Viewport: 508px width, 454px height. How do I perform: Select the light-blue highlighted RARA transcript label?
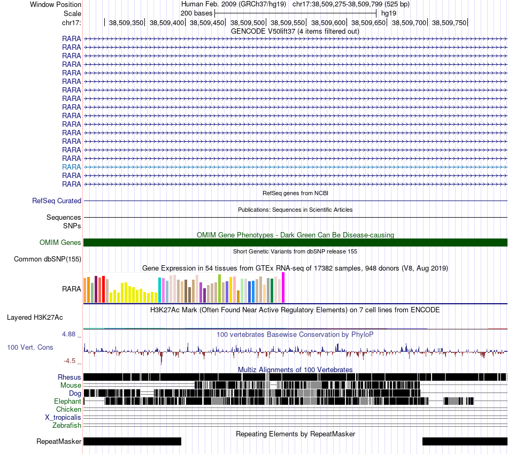(71, 167)
